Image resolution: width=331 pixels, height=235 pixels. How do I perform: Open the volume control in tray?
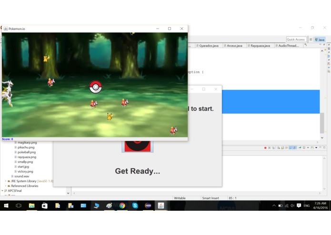tap(292, 206)
